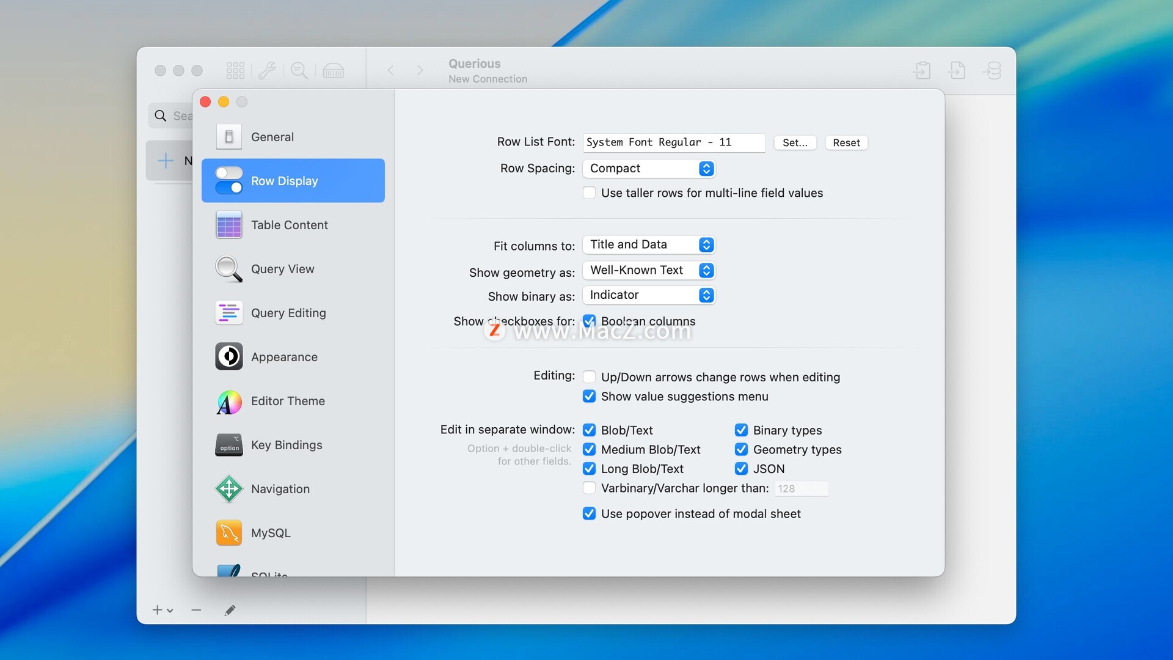This screenshot has height=660, width=1173.
Task: Click the Set... font button
Action: coord(795,142)
